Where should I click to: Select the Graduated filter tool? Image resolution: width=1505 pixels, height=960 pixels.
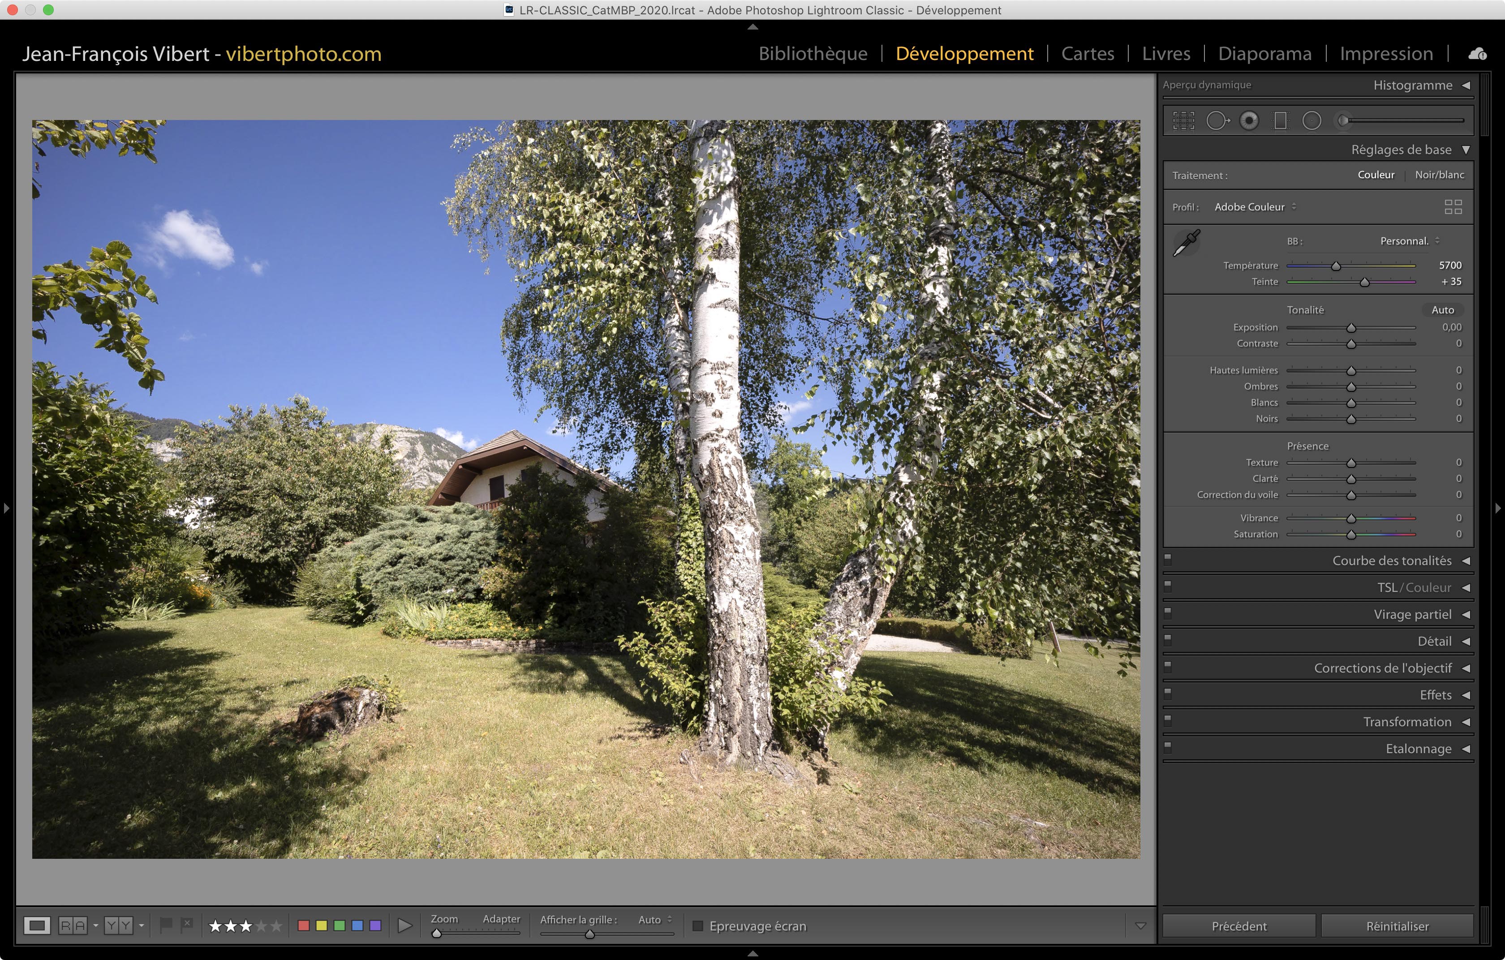click(x=1280, y=120)
